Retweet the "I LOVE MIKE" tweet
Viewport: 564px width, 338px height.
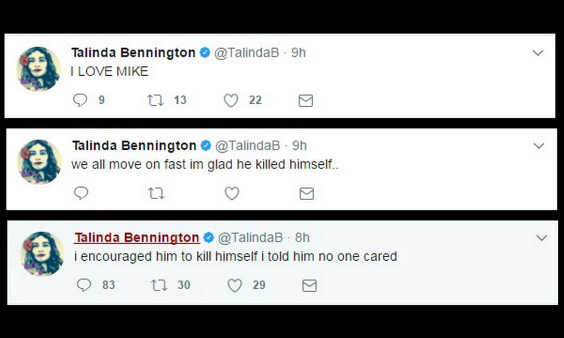click(x=156, y=100)
